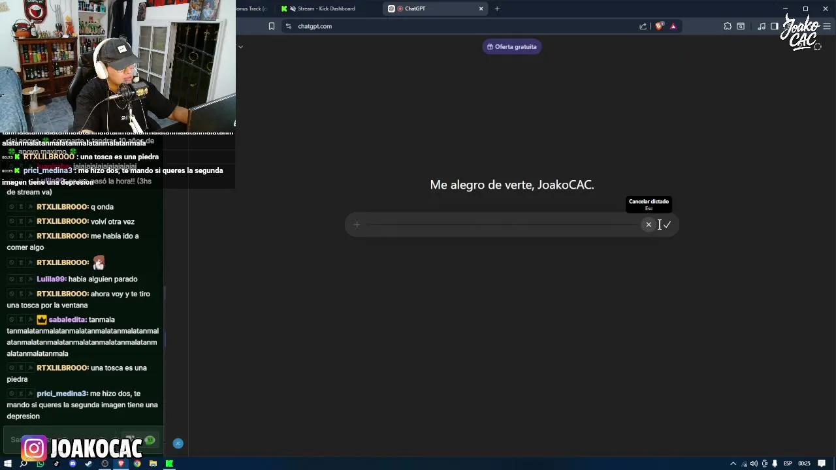Toggle the browser sidebar panel icon
This screenshot has width=836, height=470.
[x=775, y=26]
